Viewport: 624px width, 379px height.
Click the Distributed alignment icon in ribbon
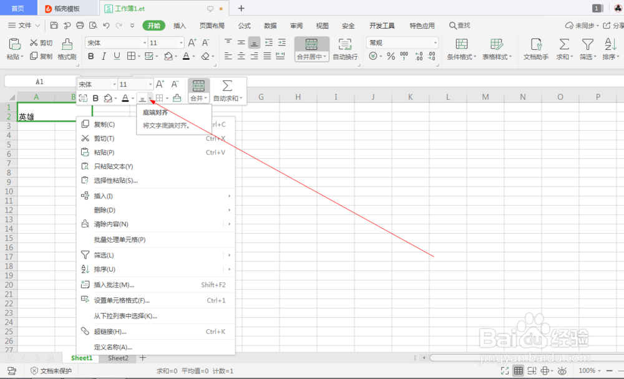coord(281,56)
